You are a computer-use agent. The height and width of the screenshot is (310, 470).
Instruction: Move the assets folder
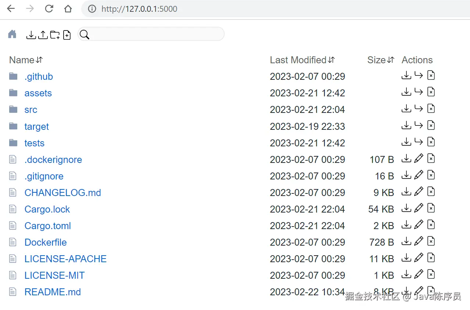click(x=419, y=92)
